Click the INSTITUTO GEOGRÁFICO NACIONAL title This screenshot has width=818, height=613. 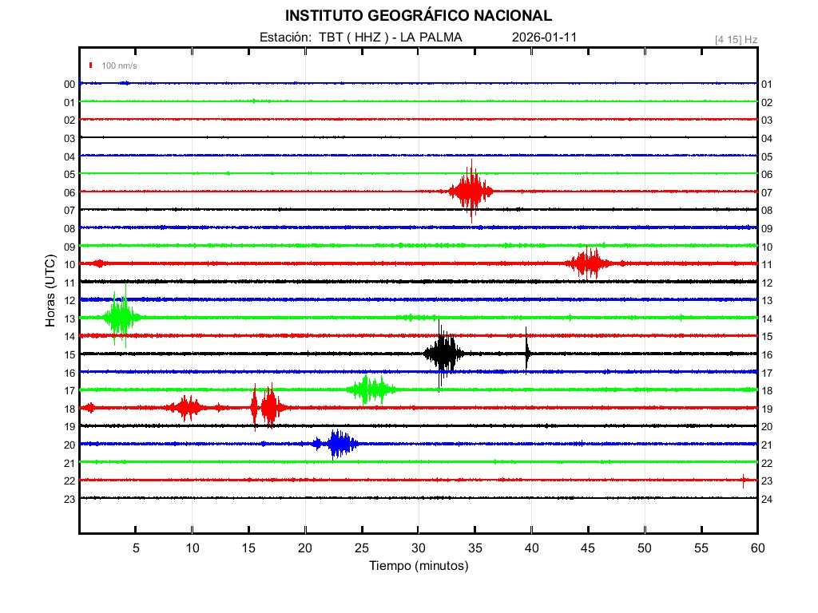click(x=419, y=16)
